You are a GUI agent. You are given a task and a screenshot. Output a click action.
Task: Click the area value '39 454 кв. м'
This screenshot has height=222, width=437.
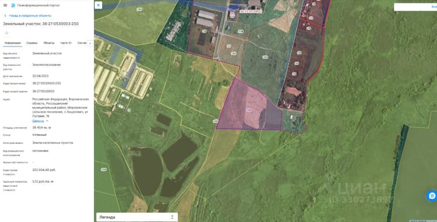point(41,127)
